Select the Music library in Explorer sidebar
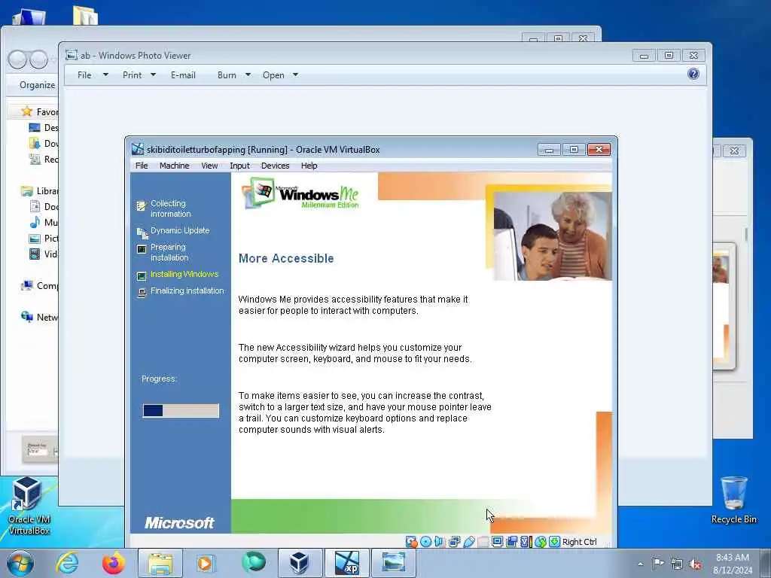 click(43, 223)
